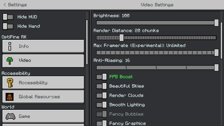Toggle the Fancy Graphics switch

(x=101, y=123)
